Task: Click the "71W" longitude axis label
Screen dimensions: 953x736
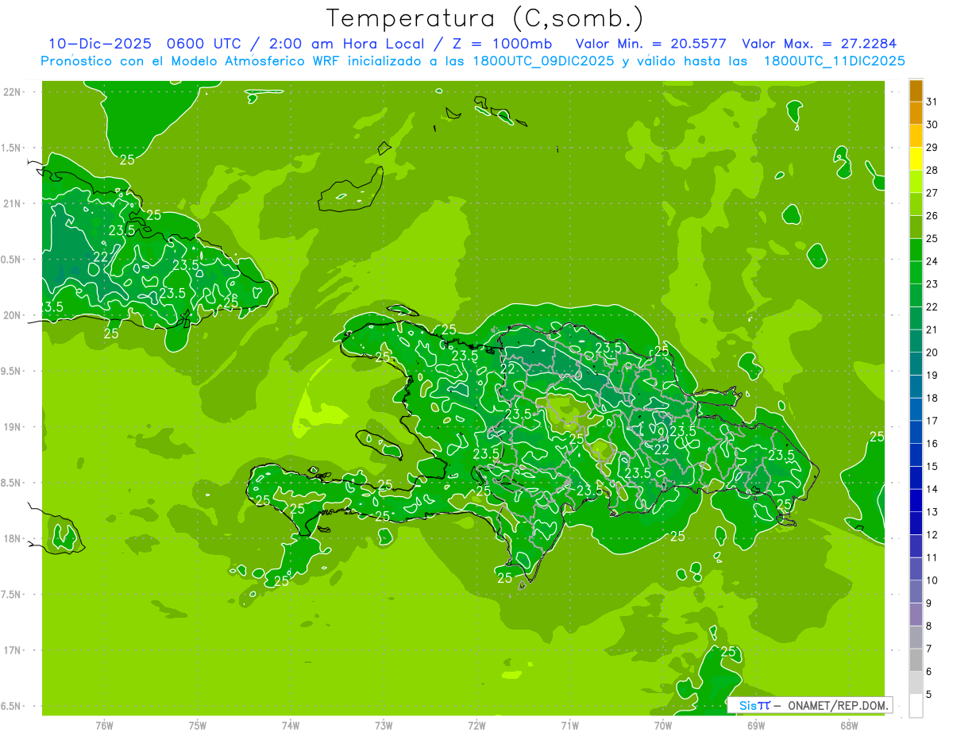Action: pyautogui.click(x=569, y=726)
